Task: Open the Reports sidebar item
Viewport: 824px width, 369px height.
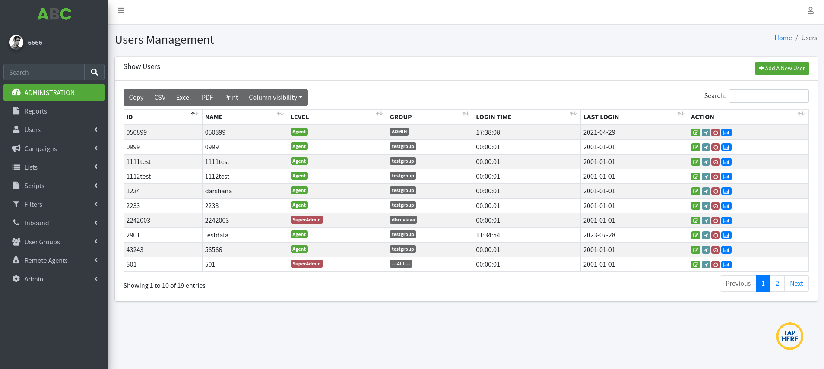Action: point(54,111)
